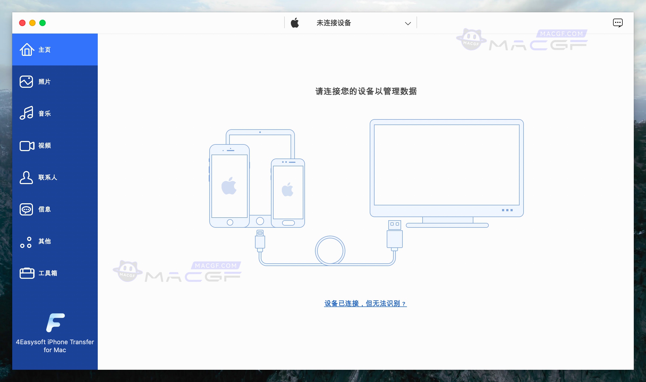Select the 主页 home icon in sidebar

27,49
